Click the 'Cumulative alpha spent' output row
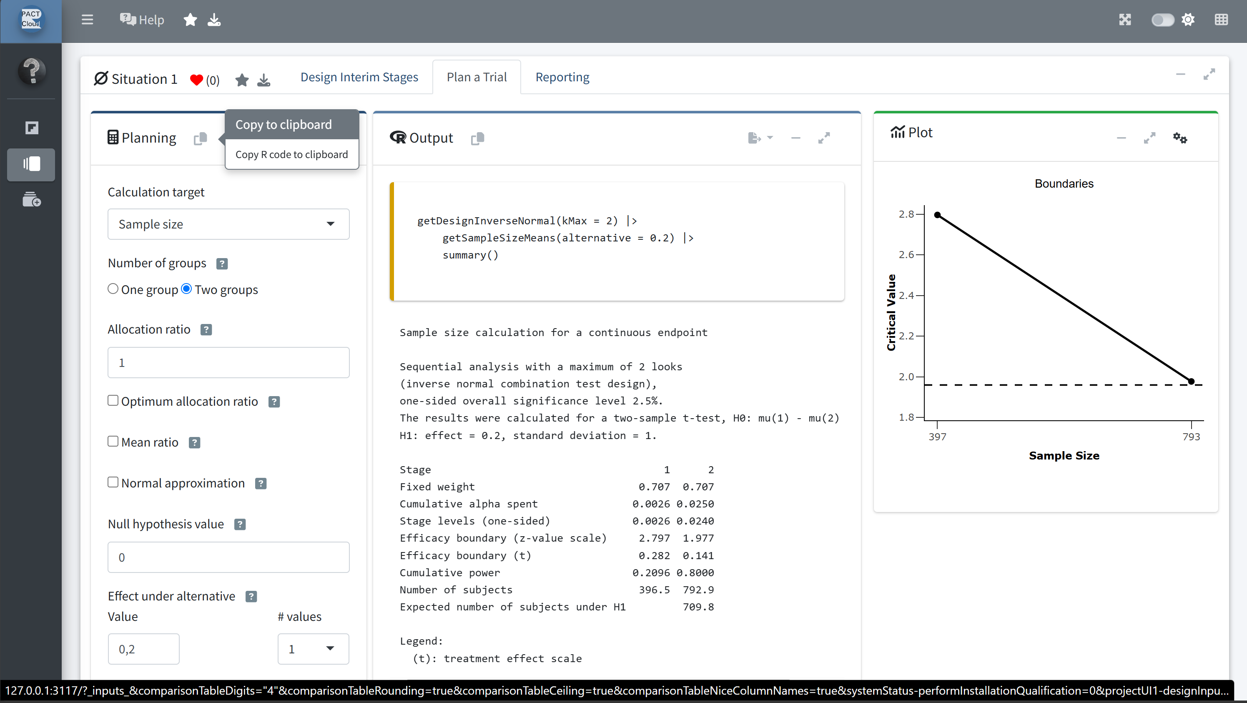Image resolution: width=1247 pixels, height=703 pixels. point(557,504)
